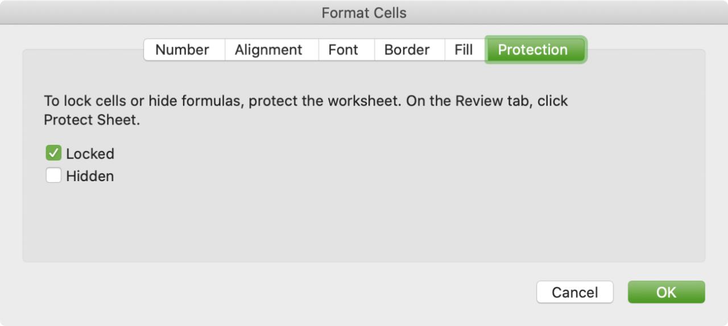Viewport: 728px width, 326px height.
Task: Enable the Hidden checkbox
Action: 53,176
